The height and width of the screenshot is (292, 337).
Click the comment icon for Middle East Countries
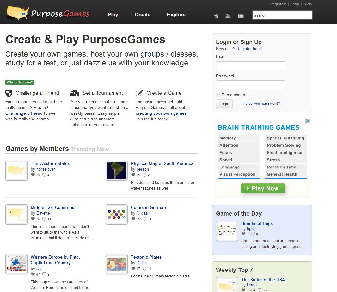tap(44, 219)
